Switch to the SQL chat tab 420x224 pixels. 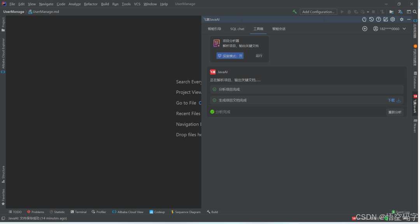[237, 29]
